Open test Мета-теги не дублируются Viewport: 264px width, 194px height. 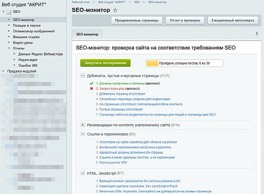tap(156, 191)
